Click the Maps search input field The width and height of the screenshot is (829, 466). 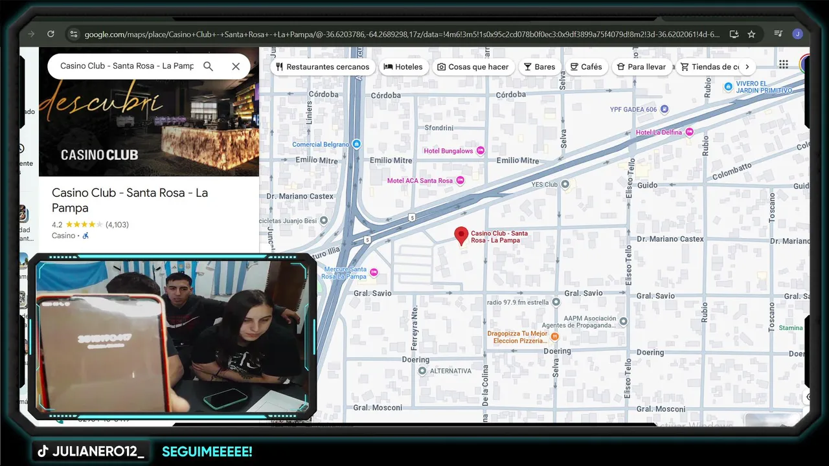pyautogui.click(x=127, y=66)
